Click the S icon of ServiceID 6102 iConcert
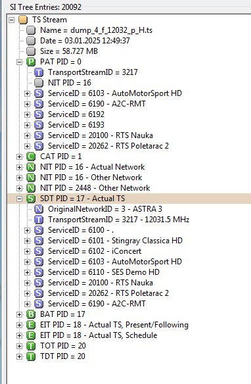Image resolution: width=251 pixels, height=384 pixels. [39, 251]
